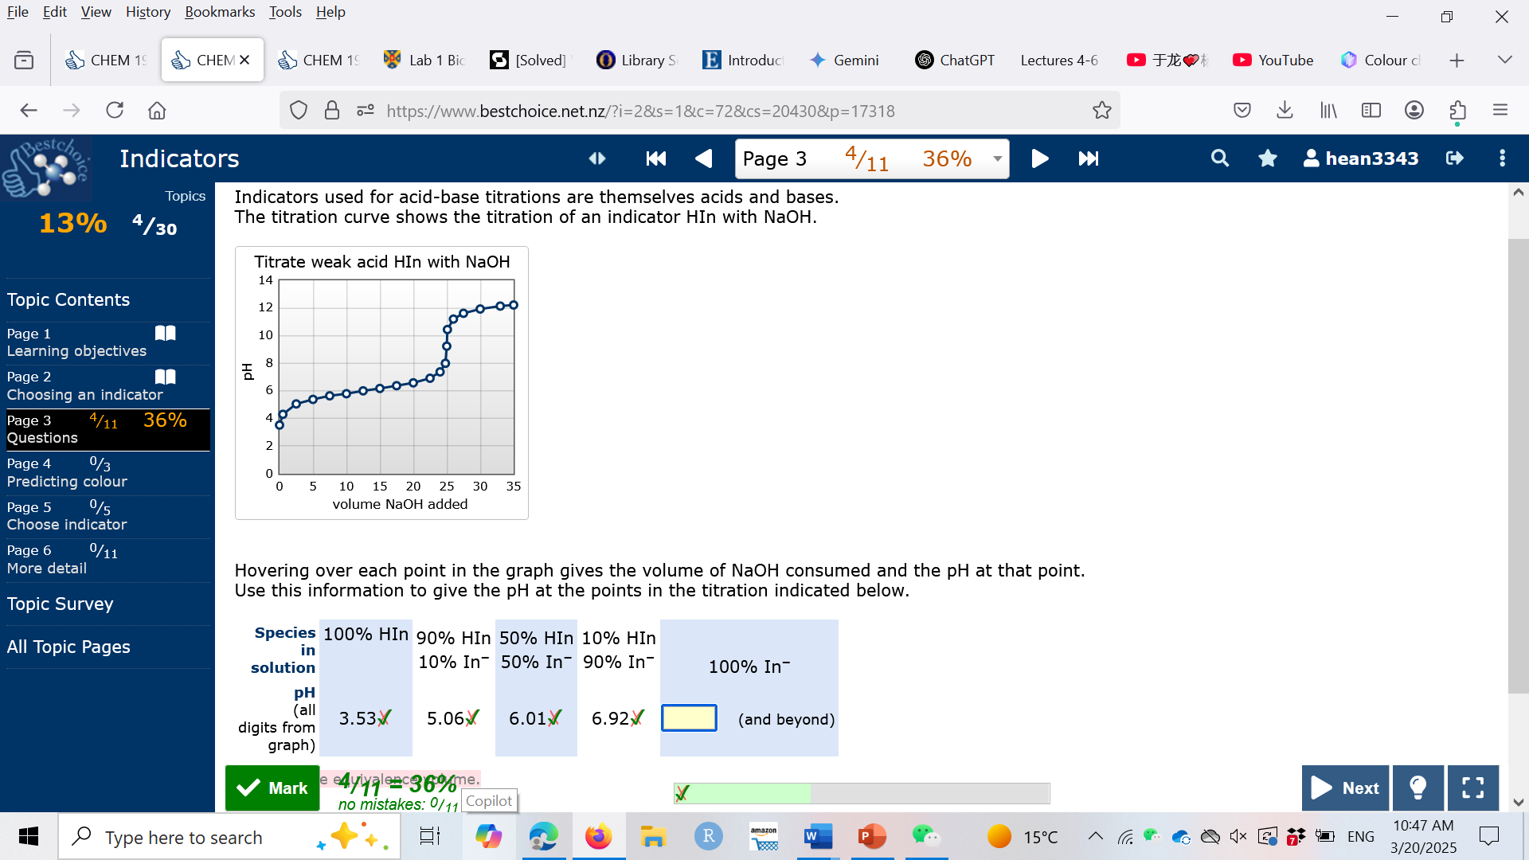
Task: Open the list-all-tabs chevron
Action: click(x=1504, y=59)
